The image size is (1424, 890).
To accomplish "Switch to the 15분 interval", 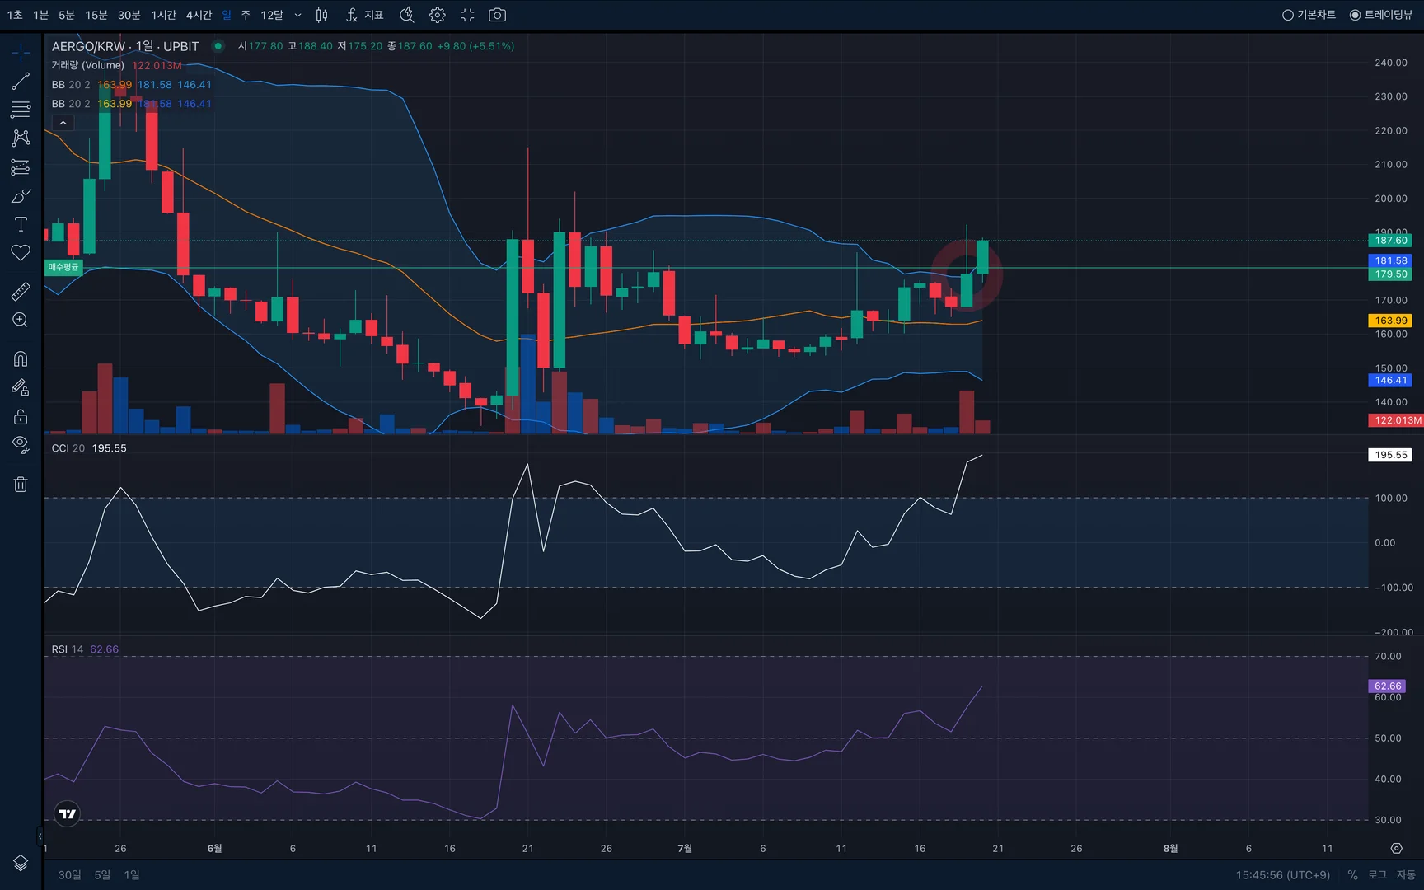I will coord(96,15).
